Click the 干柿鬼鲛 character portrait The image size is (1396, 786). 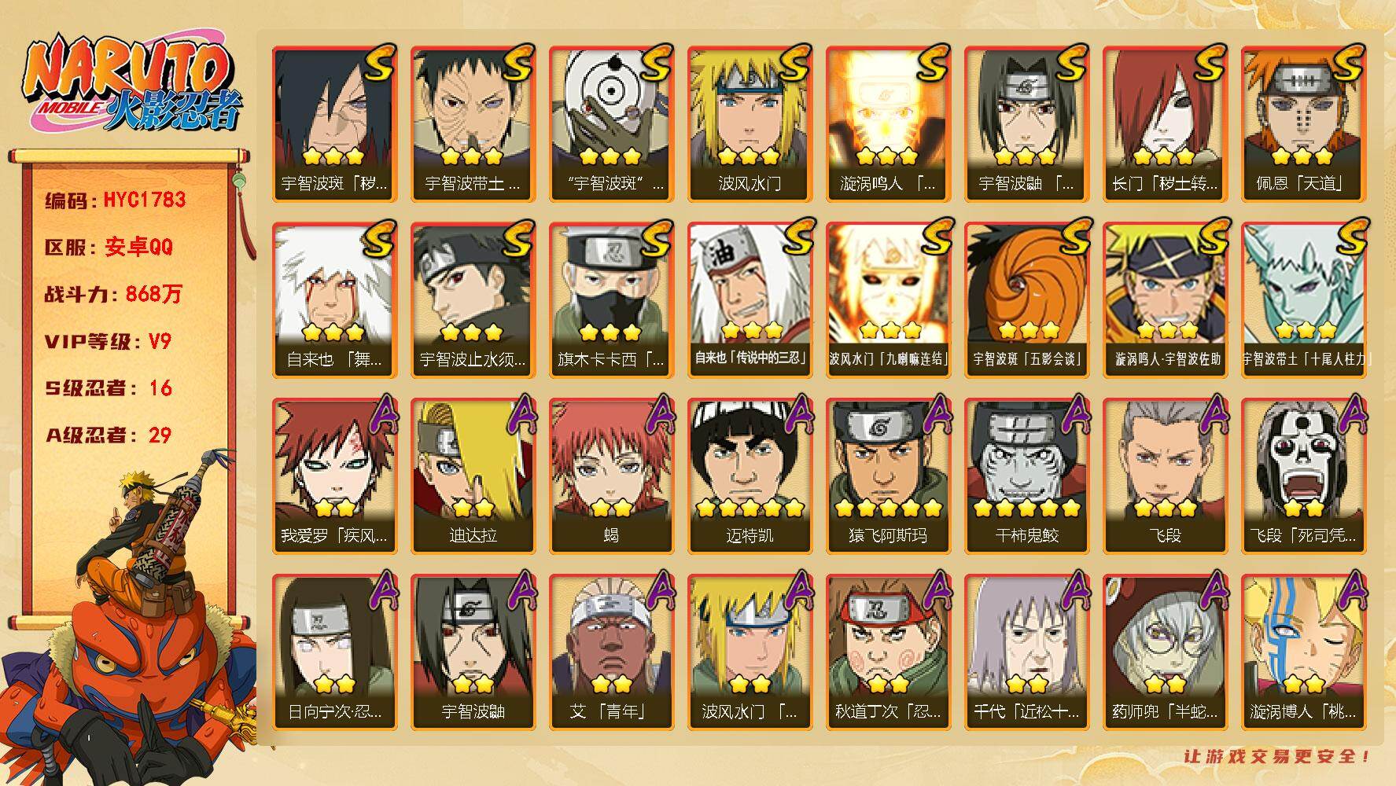[1026, 476]
